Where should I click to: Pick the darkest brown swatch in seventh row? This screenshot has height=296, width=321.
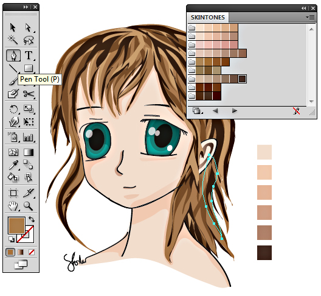(243, 79)
